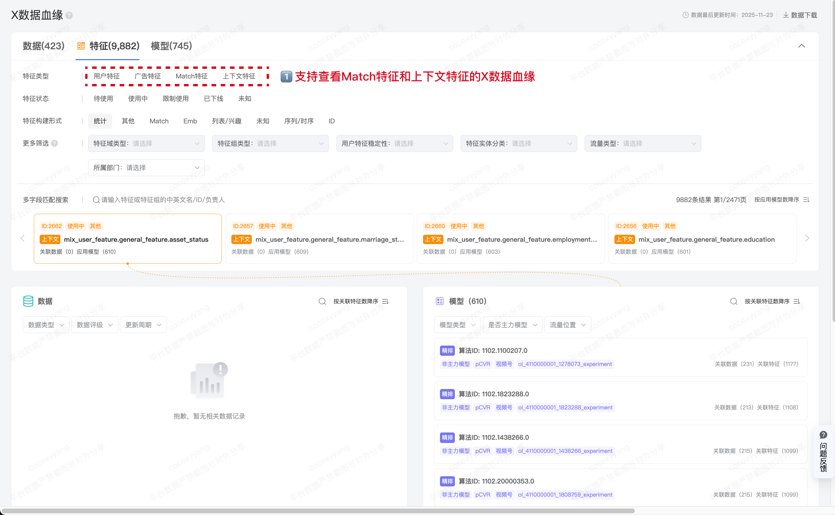
Task: Open search in the 模型 (610) panel
Action: click(733, 302)
